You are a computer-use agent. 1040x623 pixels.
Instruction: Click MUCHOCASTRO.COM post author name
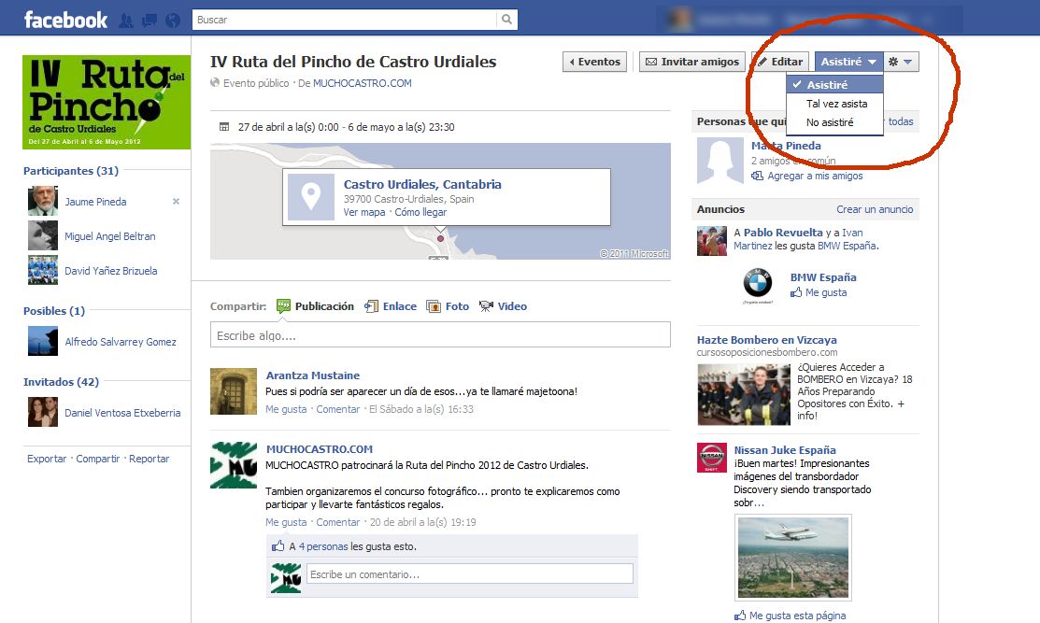click(320, 448)
